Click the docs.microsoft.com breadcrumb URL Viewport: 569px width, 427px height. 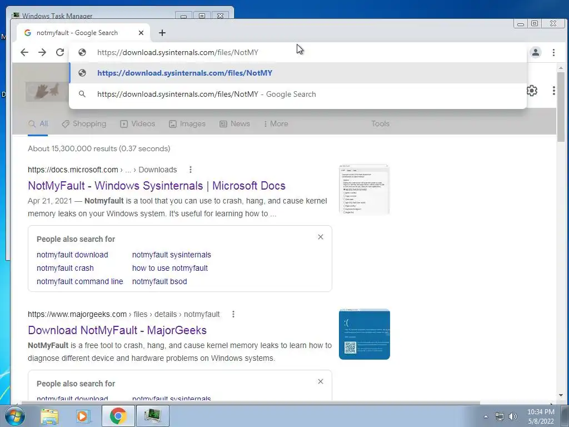102,170
